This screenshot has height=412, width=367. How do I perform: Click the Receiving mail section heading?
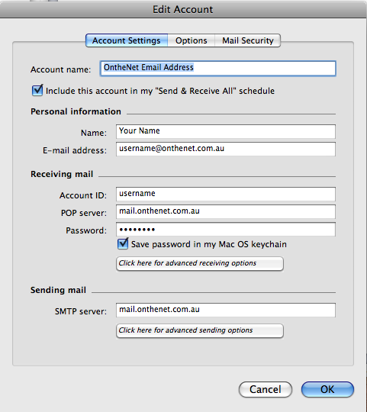coord(62,174)
